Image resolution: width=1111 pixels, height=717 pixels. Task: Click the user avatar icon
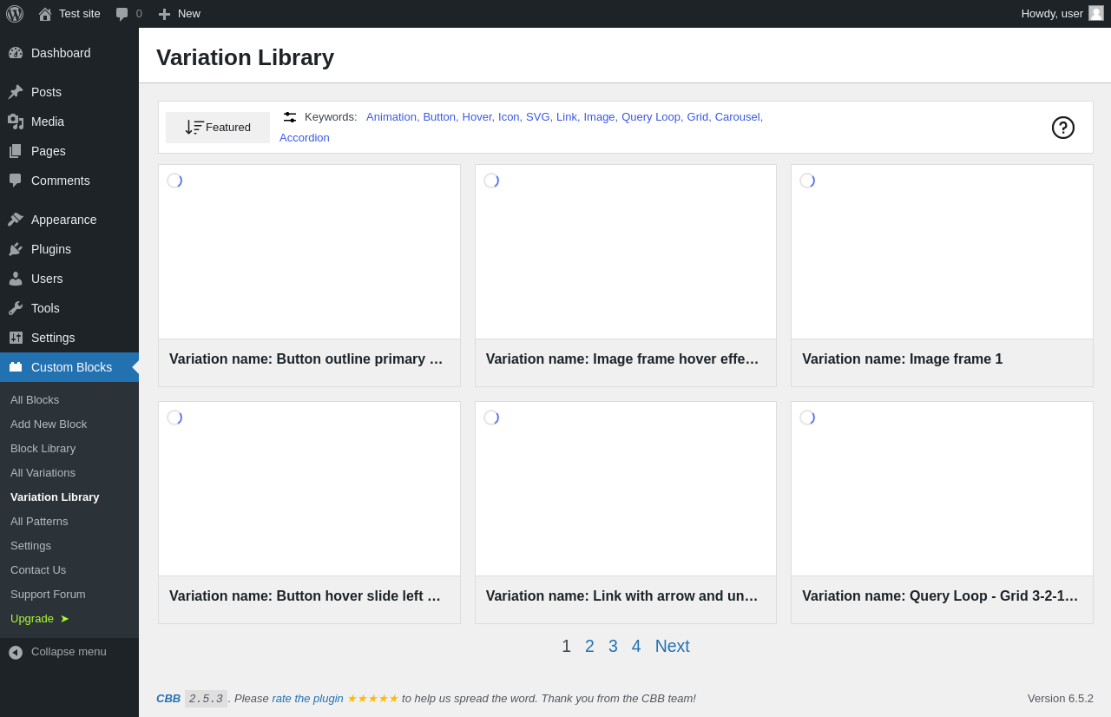pos(1096,13)
